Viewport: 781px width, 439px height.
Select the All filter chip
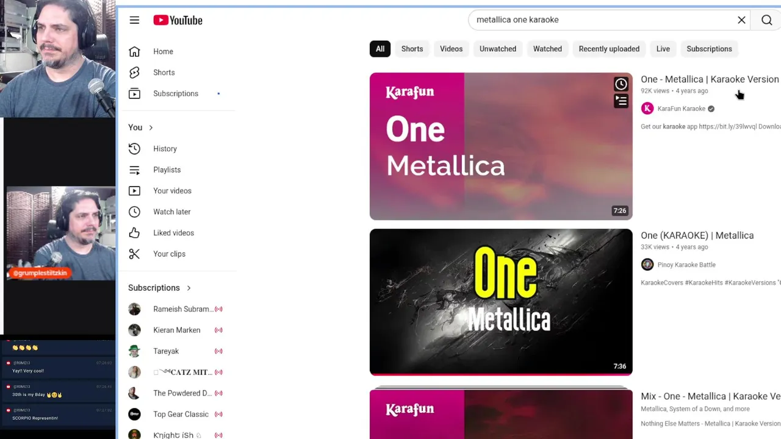point(380,49)
